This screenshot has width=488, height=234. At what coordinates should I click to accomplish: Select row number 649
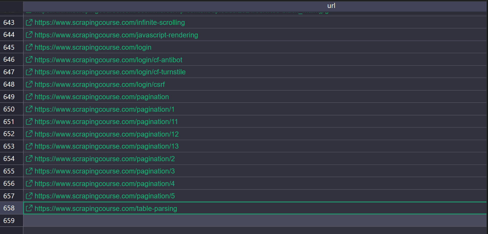pyautogui.click(x=12, y=97)
